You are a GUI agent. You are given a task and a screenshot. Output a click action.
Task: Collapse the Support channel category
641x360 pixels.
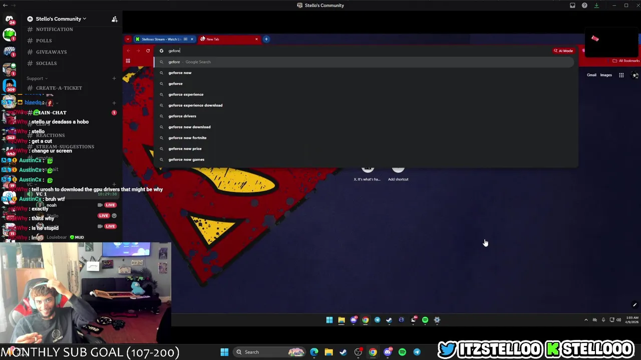(37, 78)
